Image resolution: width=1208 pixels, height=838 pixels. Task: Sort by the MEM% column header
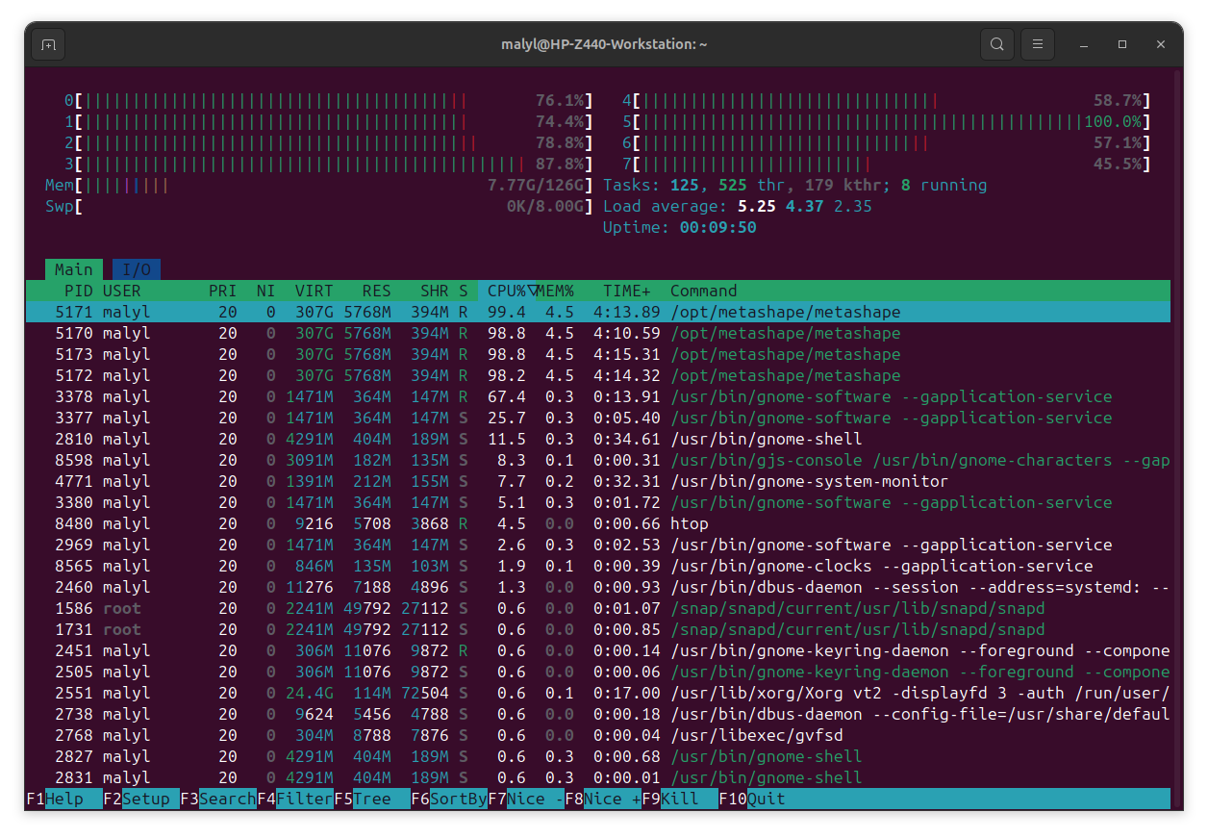tap(555, 291)
